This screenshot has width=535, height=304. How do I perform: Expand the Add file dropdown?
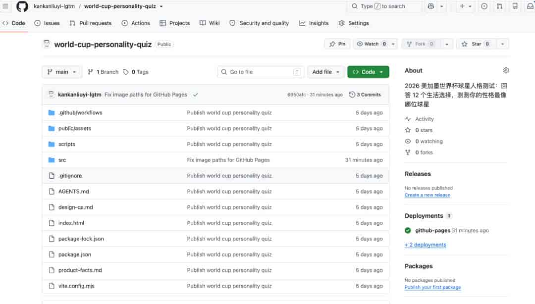[325, 72]
